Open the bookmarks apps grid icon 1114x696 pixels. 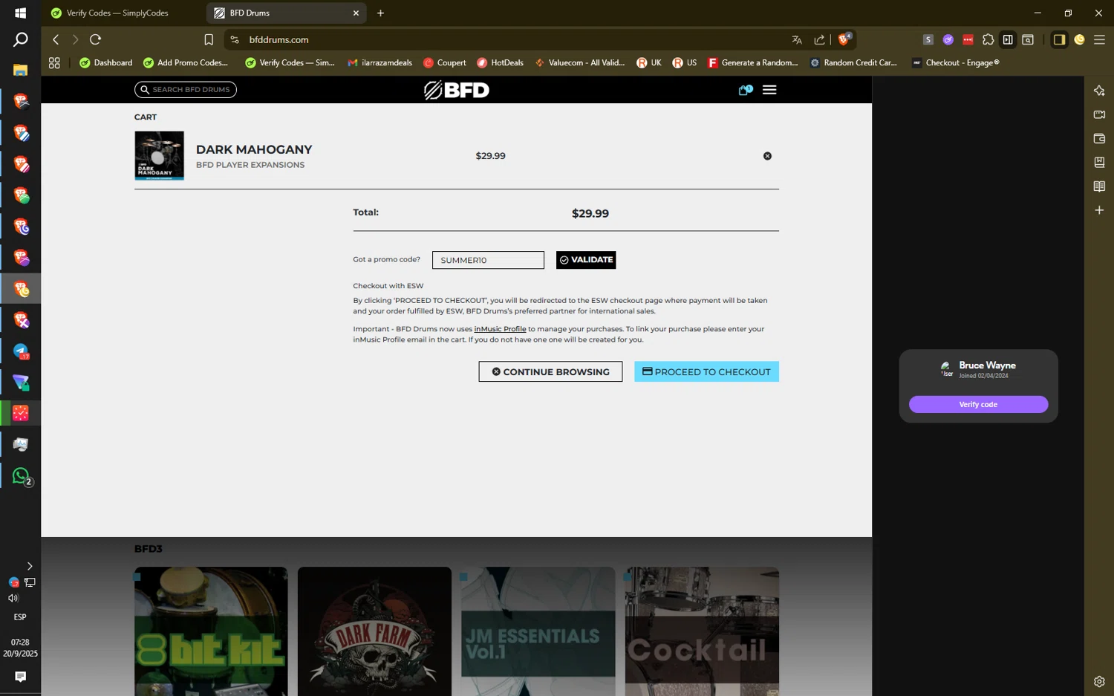pyautogui.click(x=54, y=63)
